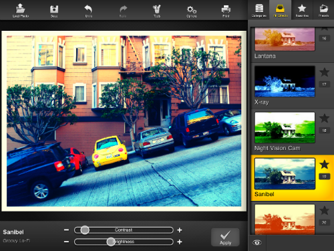334x251 pixels.
Task: Open the Load Photo tool
Action: (x=21, y=11)
